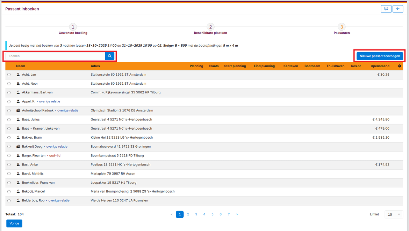Open table settings gear icon
This screenshot has height=231, width=409.
pyautogui.click(x=400, y=66)
